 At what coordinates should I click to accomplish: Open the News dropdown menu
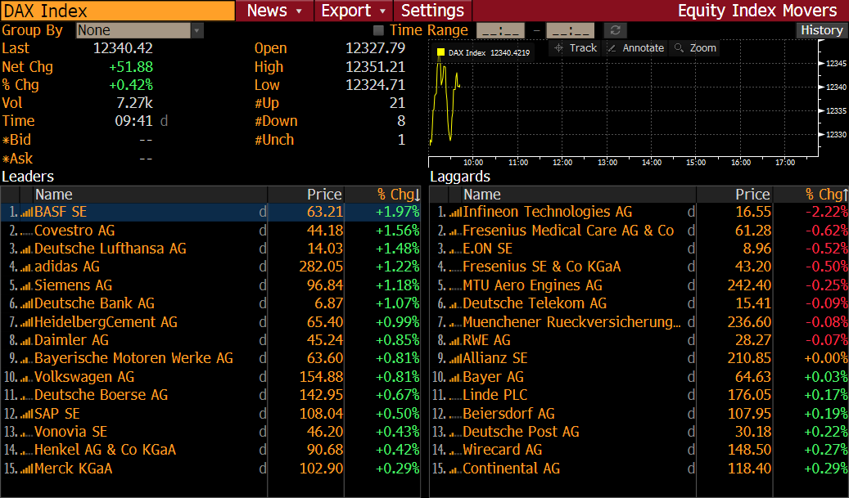pos(274,11)
